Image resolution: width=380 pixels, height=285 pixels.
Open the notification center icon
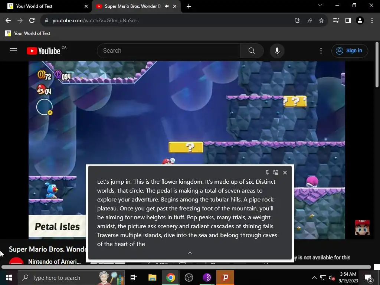point(368,278)
